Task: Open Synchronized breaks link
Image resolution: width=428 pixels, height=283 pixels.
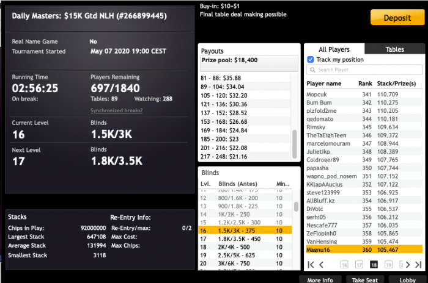Action: (x=116, y=110)
